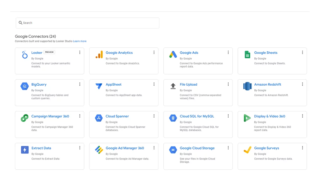Open more options menu for Google Ads
The height and width of the screenshot is (183, 316).
pos(228,52)
